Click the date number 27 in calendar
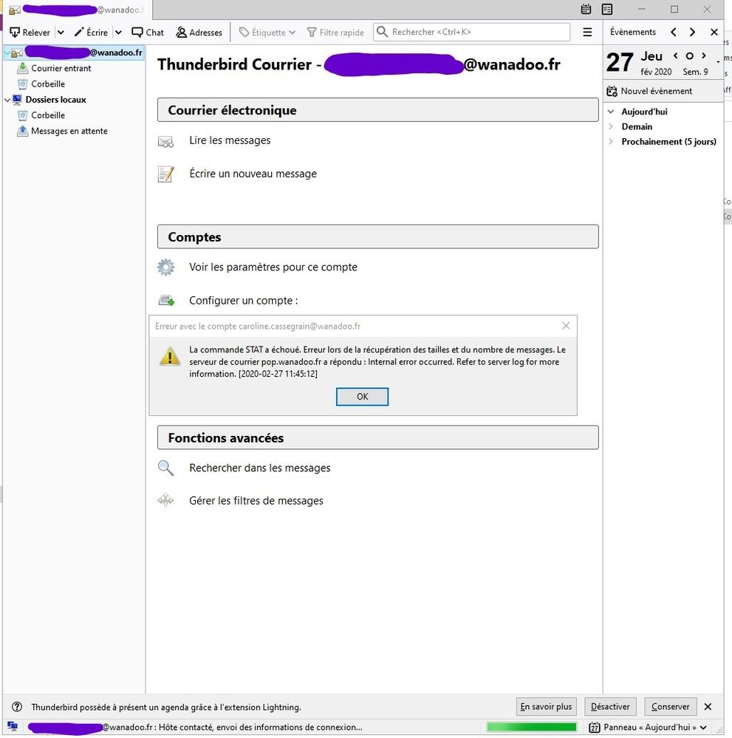This screenshot has width=732, height=738. click(x=620, y=62)
